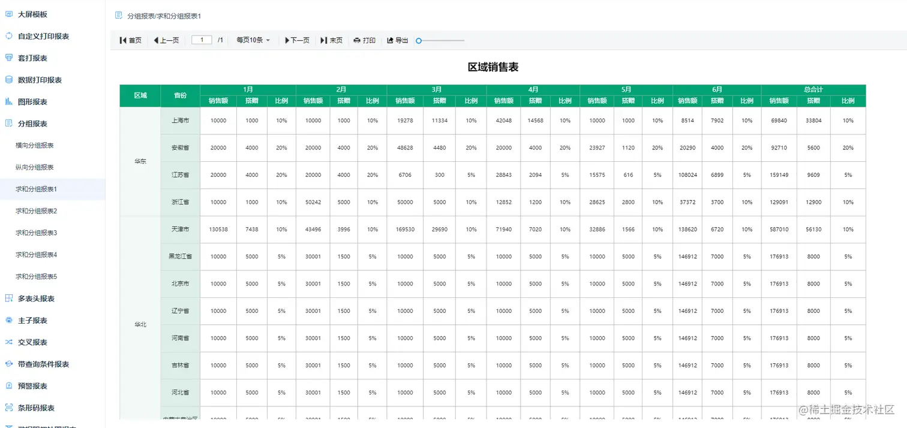Click the 交叉报表 shuffle icon
This screenshot has width=907, height=428.
(9, 342)
